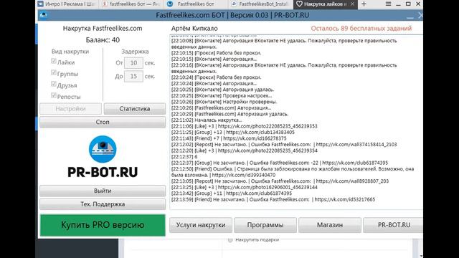Click log link vk.com/photo222085235_456239353
The width and height of the screenshot is (459, 258).
268,126
